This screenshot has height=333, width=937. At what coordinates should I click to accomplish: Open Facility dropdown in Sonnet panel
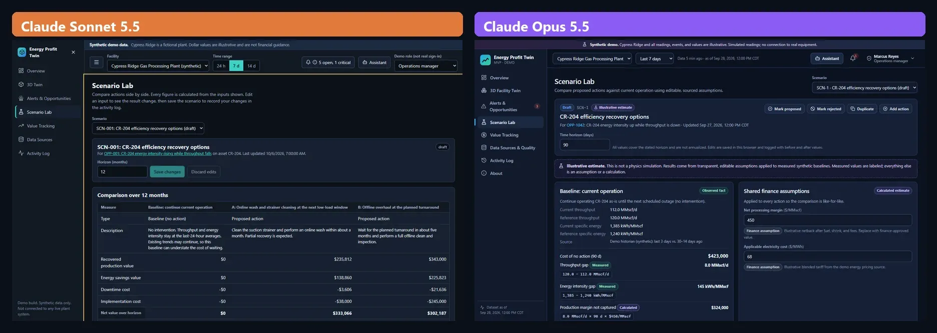158,66
